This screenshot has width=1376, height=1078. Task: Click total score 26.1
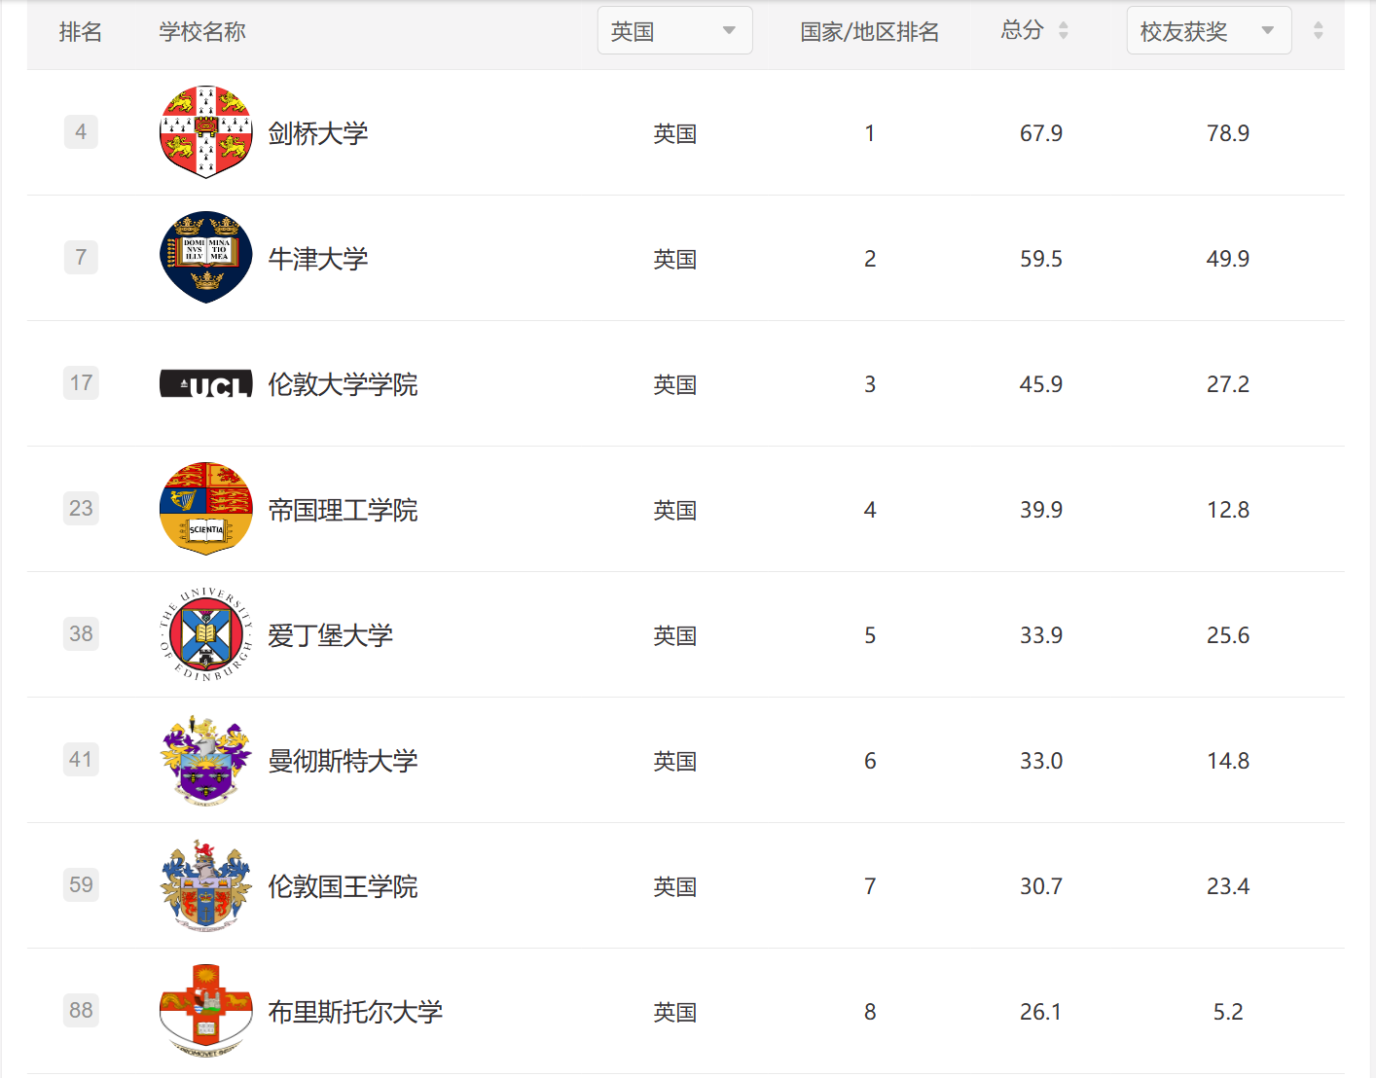(1041, 1012)
